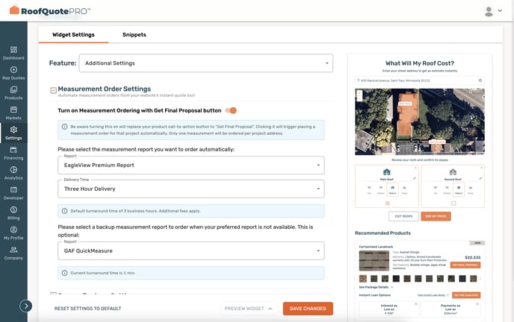The image size is (514, 322).
Task: Click map zoom in control
Action: click(x=359, y=93)
